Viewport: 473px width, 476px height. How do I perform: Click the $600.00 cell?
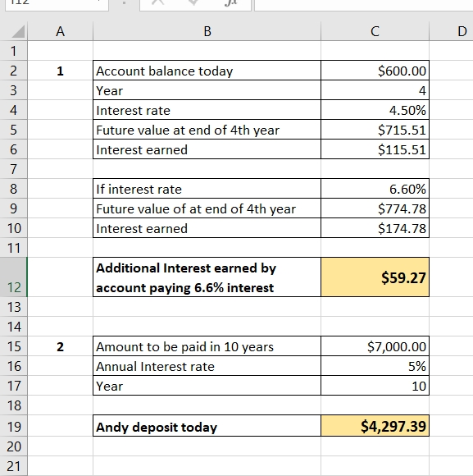(x=375, y=71)
